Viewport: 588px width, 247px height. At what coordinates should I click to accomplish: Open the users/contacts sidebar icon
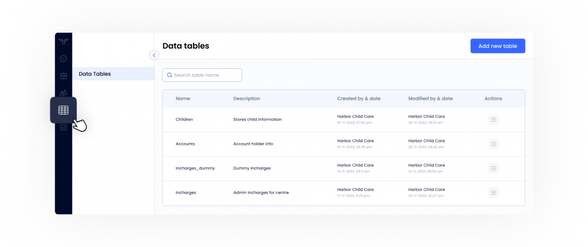click(63, 92)
